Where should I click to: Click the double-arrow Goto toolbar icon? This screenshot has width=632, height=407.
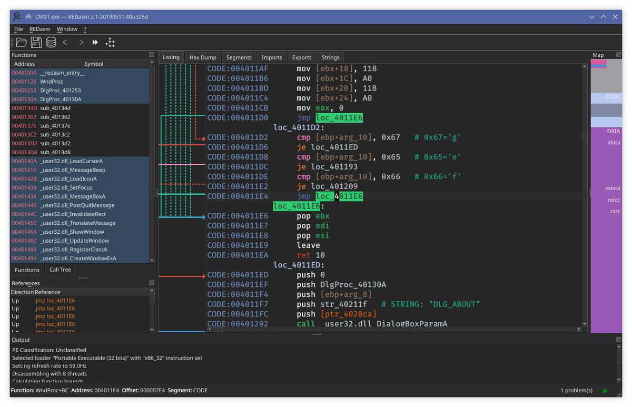click(x=95, y=42)
